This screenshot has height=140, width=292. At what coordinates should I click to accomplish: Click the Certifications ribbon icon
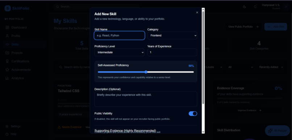[7, 61]
